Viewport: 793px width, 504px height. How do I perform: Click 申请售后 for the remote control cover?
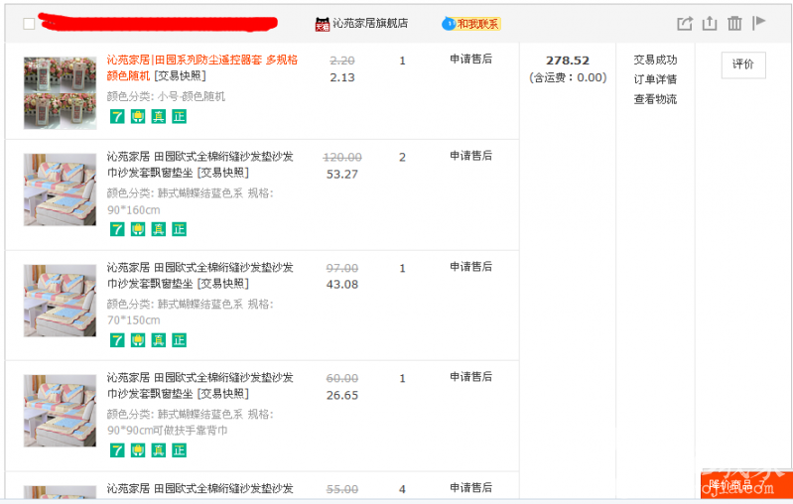470,60
